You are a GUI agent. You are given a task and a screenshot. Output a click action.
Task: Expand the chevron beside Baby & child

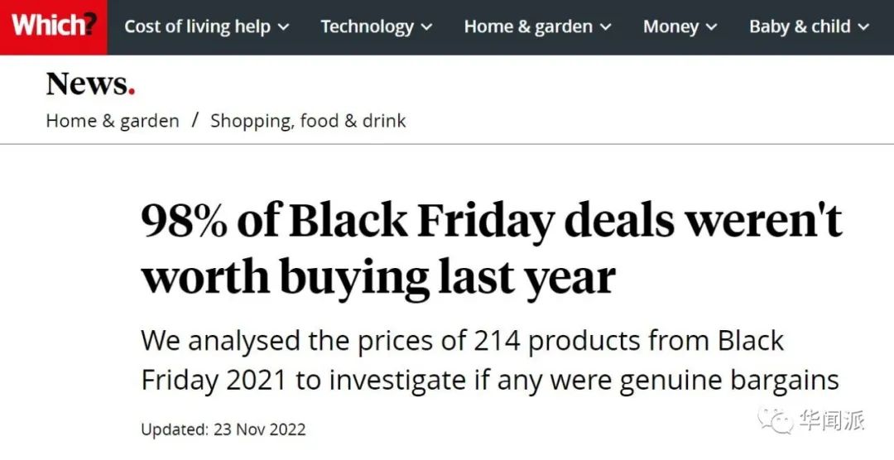coord(864,27)
